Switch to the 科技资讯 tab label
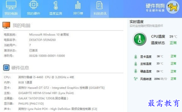Screen dimensions: 182x112 tap(100, 14)
